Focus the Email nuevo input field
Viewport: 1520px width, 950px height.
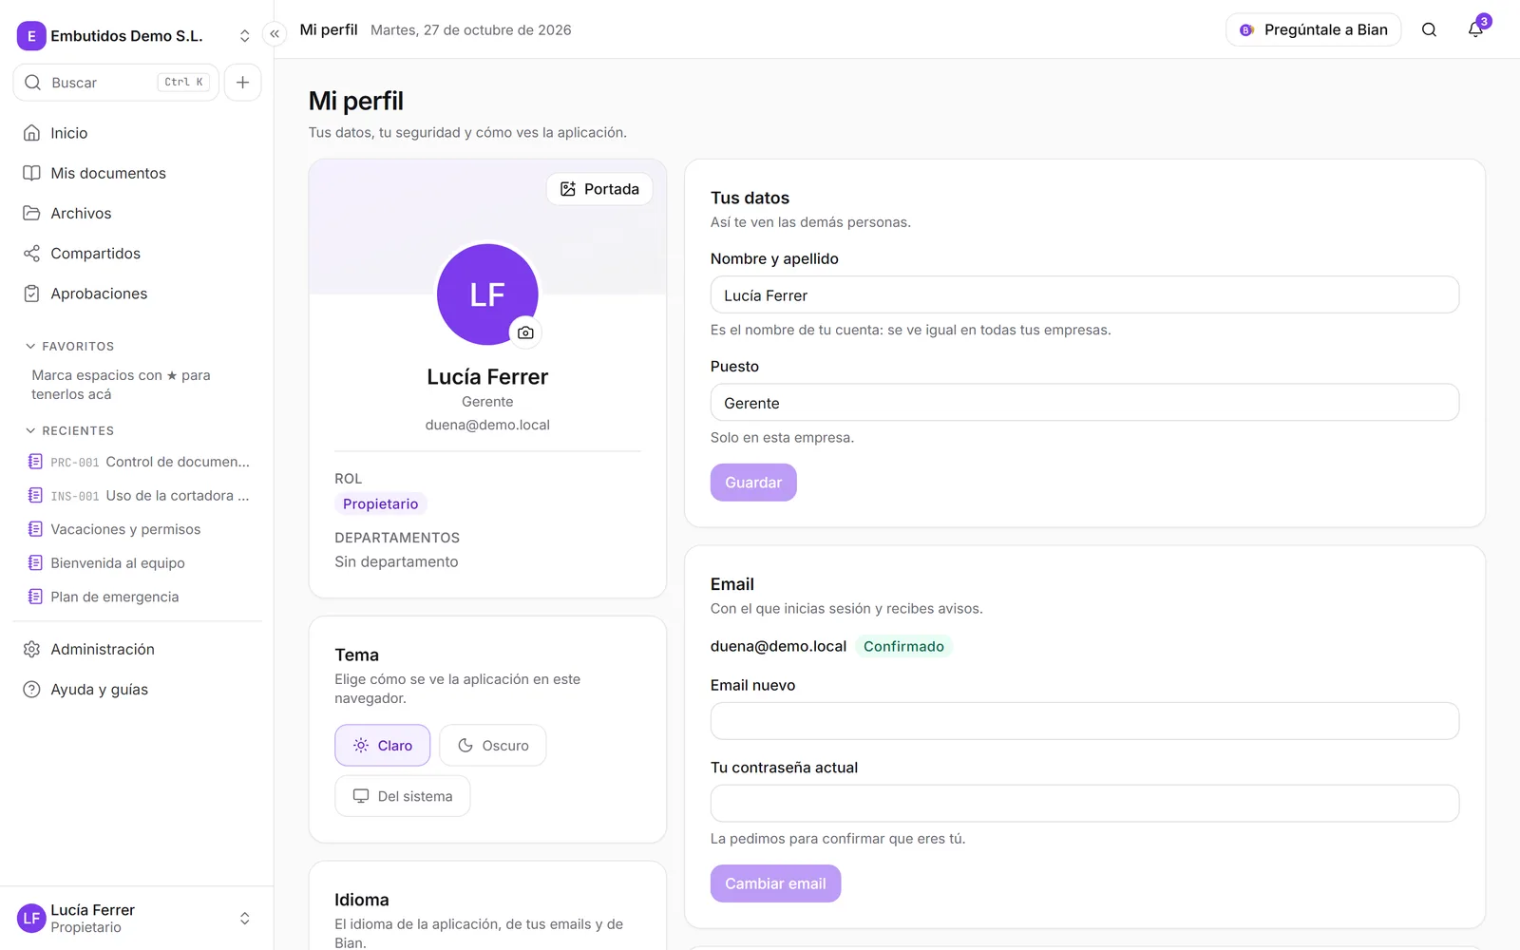1085,721
